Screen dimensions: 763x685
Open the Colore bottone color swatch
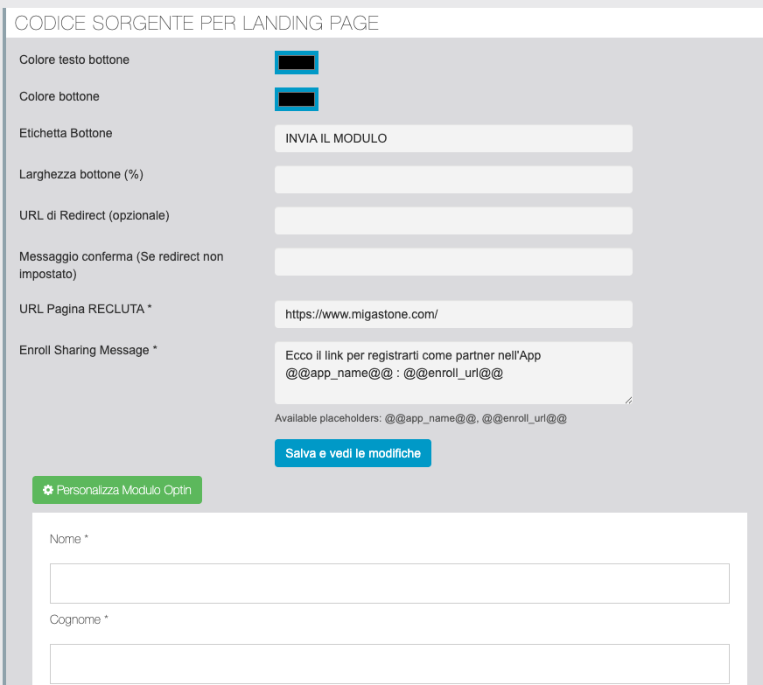pyautogui.click(x=296, y=99)
